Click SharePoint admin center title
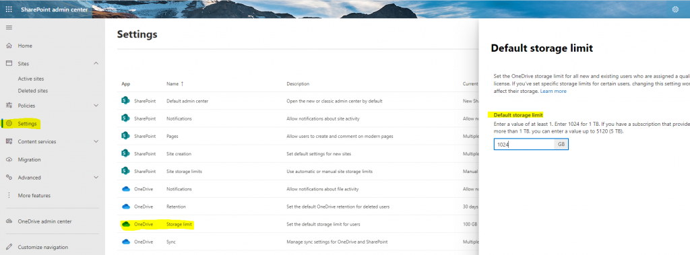 point(54,9)
